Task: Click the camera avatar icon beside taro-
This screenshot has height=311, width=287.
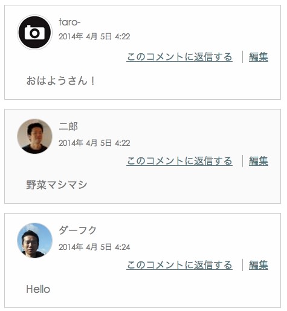Action: 34,32
